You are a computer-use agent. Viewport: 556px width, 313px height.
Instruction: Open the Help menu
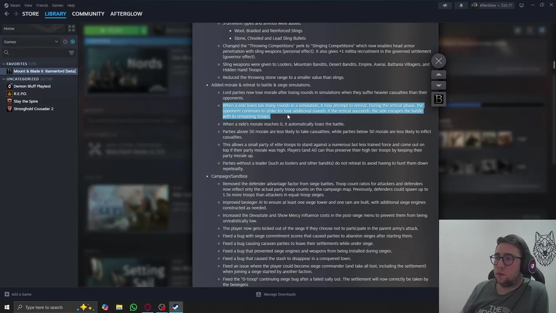click(71, 5)
